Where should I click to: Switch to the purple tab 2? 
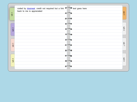point(13,29)
